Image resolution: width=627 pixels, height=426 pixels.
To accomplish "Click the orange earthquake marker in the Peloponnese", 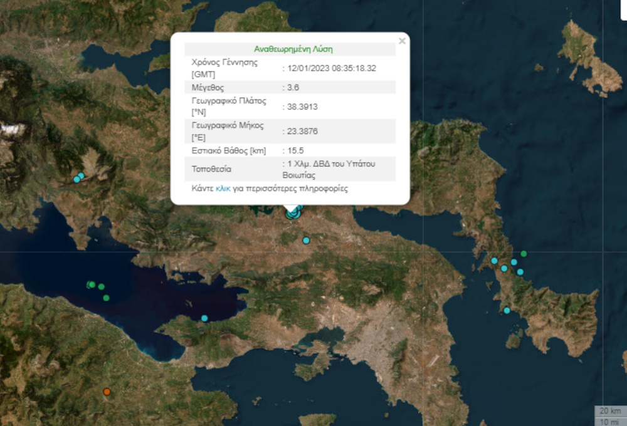I will click(107, 392).
